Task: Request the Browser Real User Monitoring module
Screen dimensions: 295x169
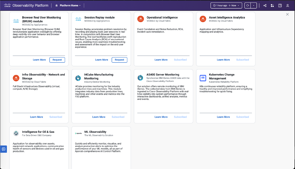Action: coord(57,60)
